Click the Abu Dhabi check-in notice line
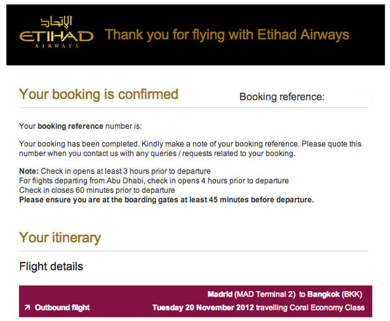Viewport: 390px width, 321px height. tap(154, 180)
